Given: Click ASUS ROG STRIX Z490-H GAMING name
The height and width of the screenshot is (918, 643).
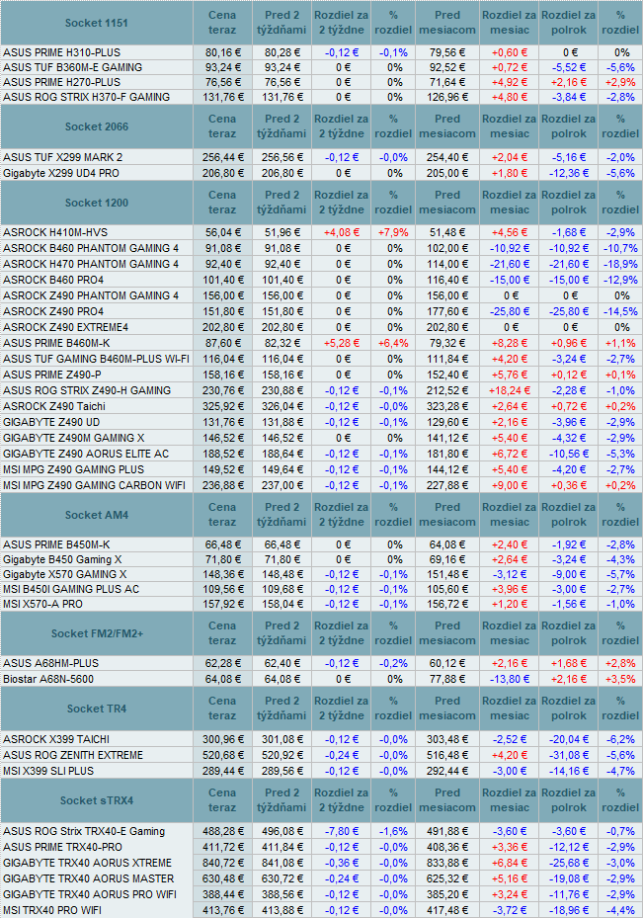Looking at the screenshot, I should tap(87, 390).
